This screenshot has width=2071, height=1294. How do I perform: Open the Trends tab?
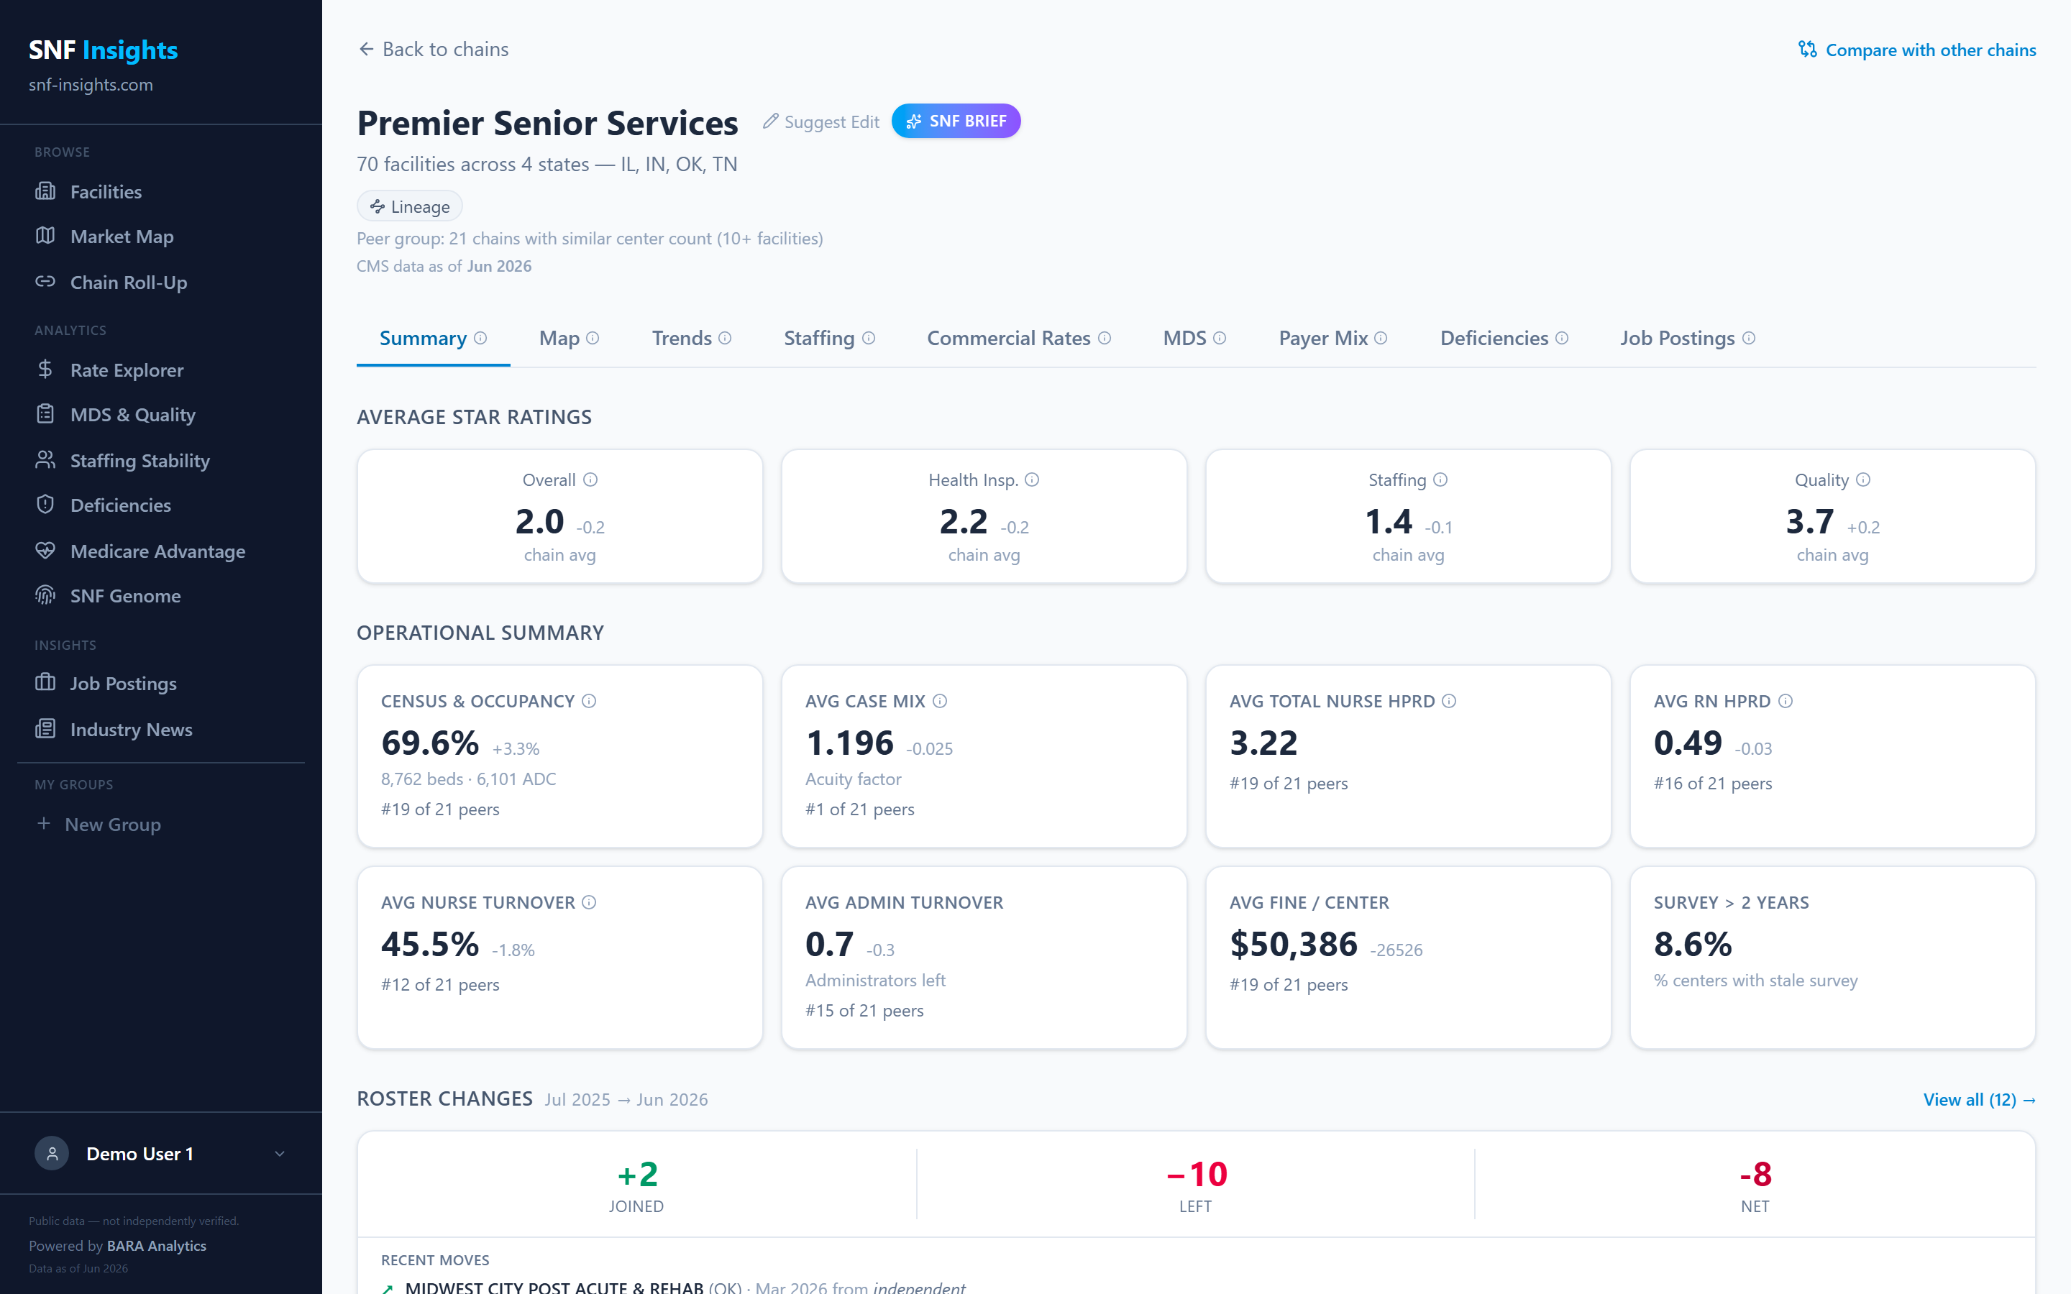(692, 338)
